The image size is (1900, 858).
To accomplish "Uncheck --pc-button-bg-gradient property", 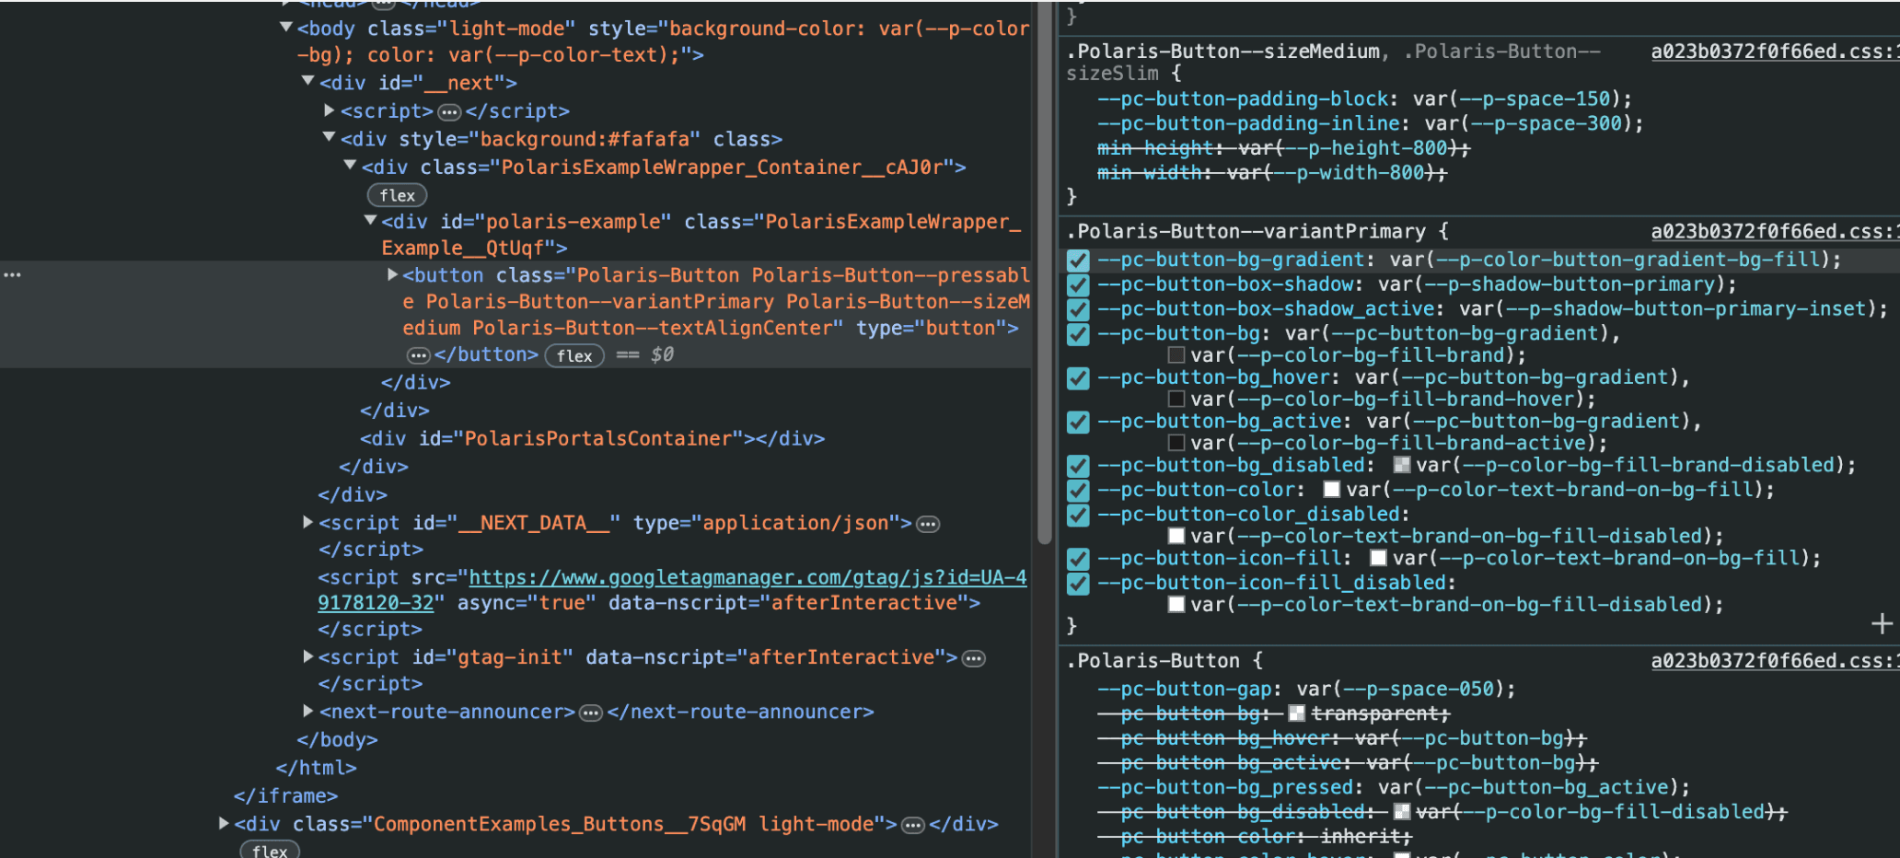I will (x=1078, y=261).
